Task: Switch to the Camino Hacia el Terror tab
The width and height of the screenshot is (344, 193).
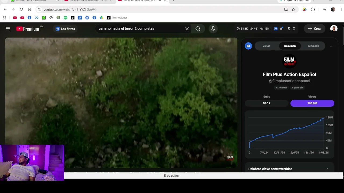Action: point(142,1)
